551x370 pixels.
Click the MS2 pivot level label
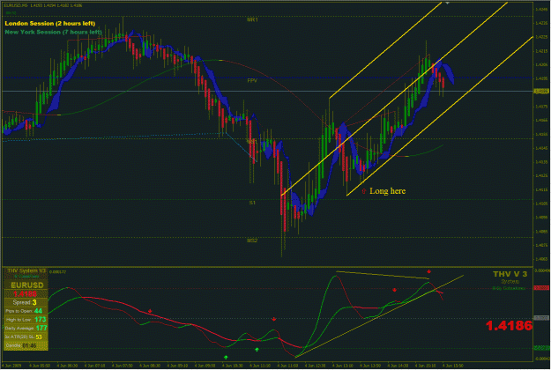pos(252,240)
